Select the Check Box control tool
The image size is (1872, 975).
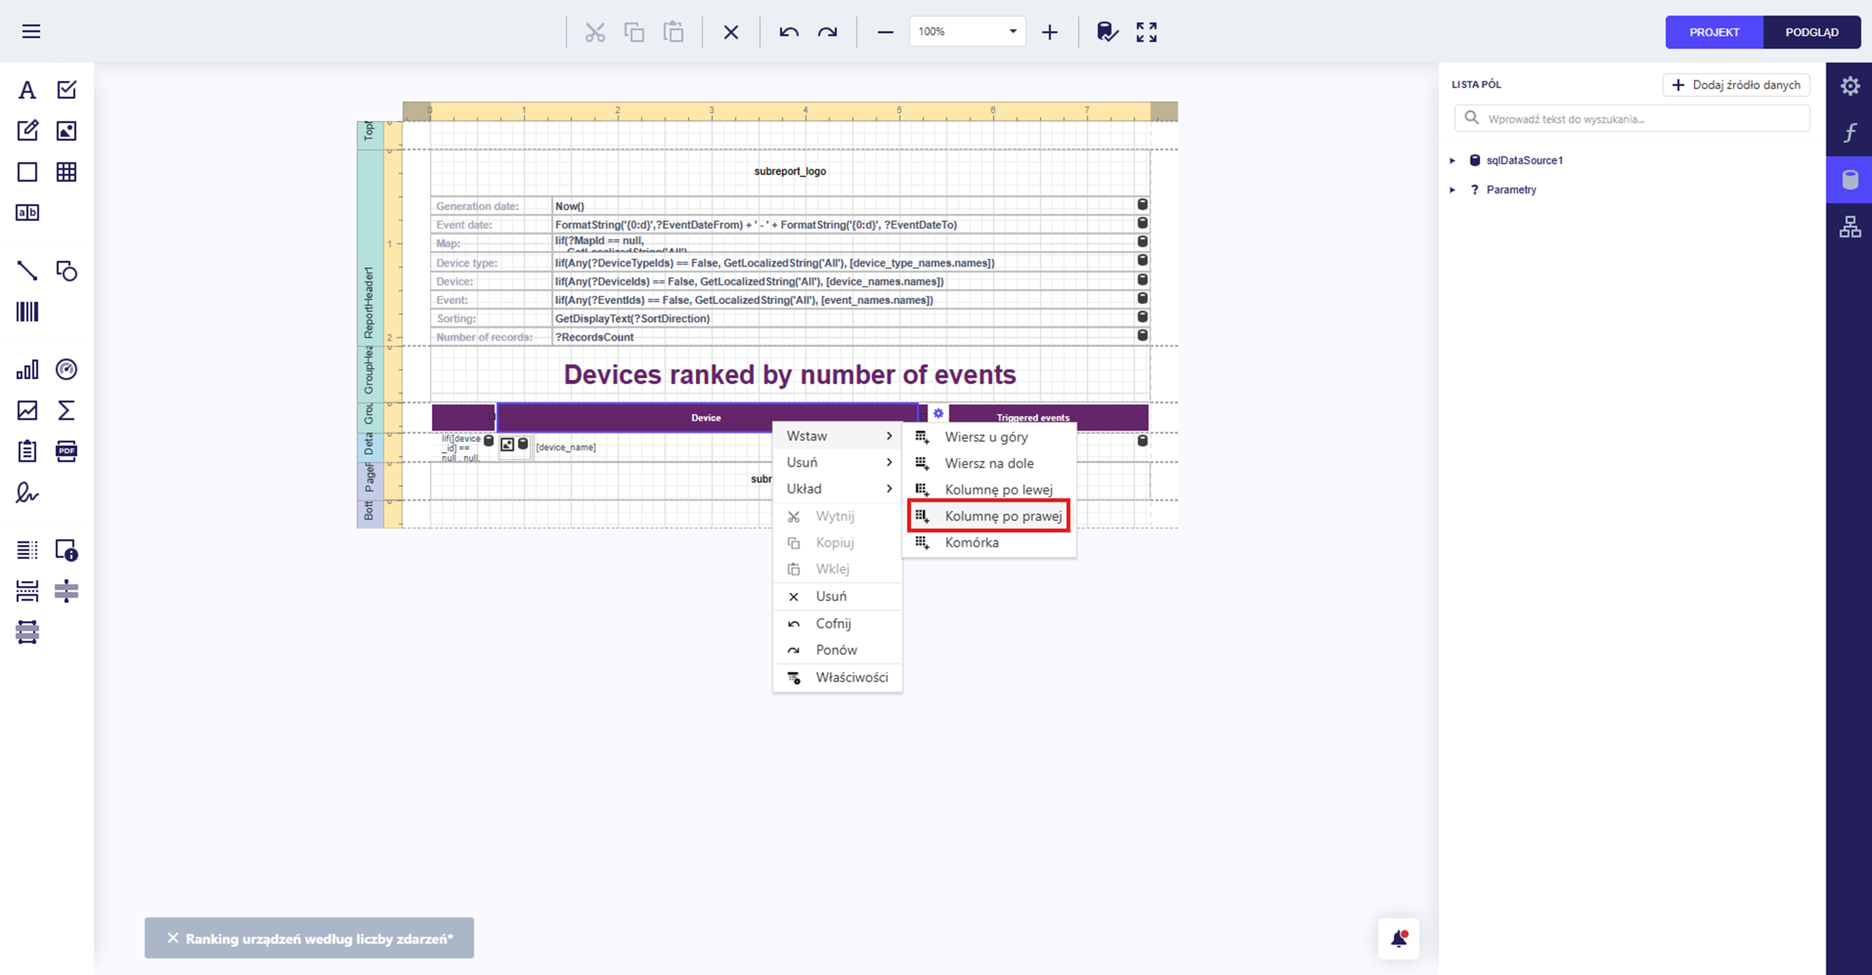click(x=66, y=90)
